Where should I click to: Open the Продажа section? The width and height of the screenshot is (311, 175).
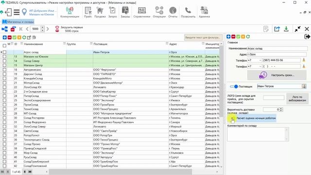coord(100,12)
